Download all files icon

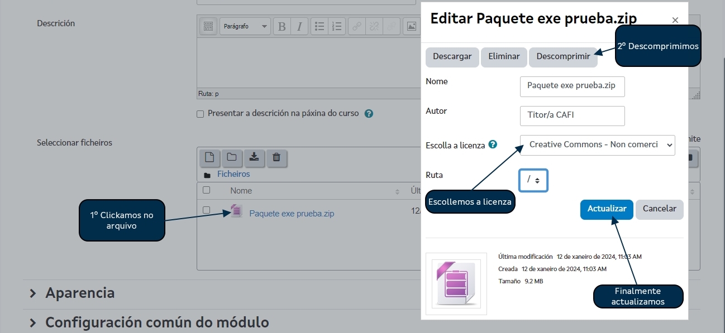254,157
